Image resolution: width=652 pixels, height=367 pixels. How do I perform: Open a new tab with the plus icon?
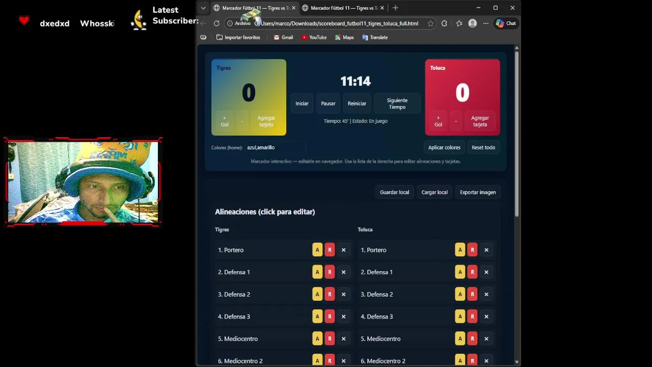coord(395,8)
